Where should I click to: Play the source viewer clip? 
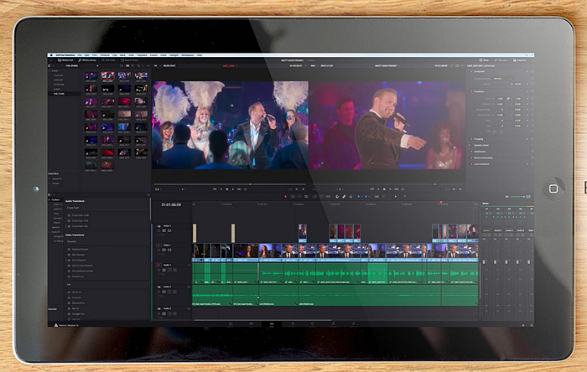(233, 189)
